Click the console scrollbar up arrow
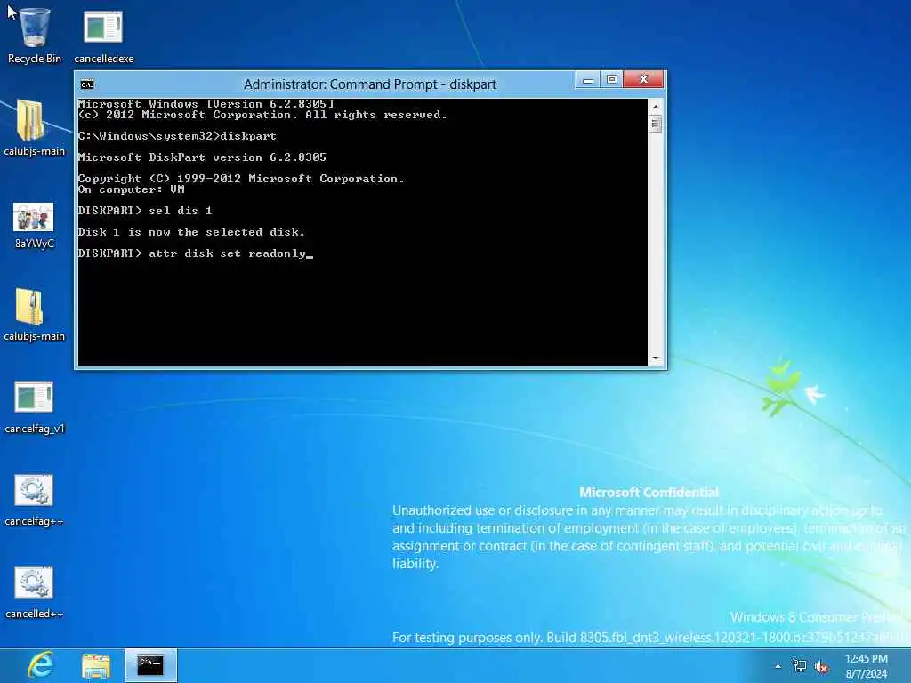911x683 pixels. pos(656,107)
